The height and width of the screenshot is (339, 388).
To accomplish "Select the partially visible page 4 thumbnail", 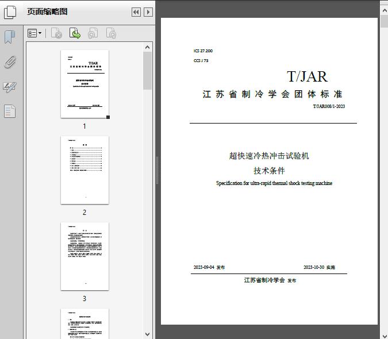I will tap(84, 323).
